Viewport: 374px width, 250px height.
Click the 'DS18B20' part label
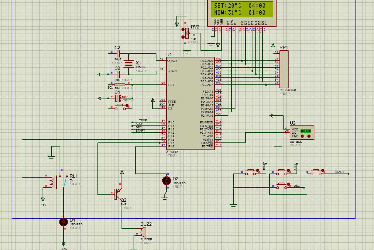pos(296,142)
